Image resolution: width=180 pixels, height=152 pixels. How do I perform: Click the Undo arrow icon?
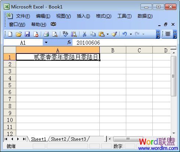tap(124, 34)
